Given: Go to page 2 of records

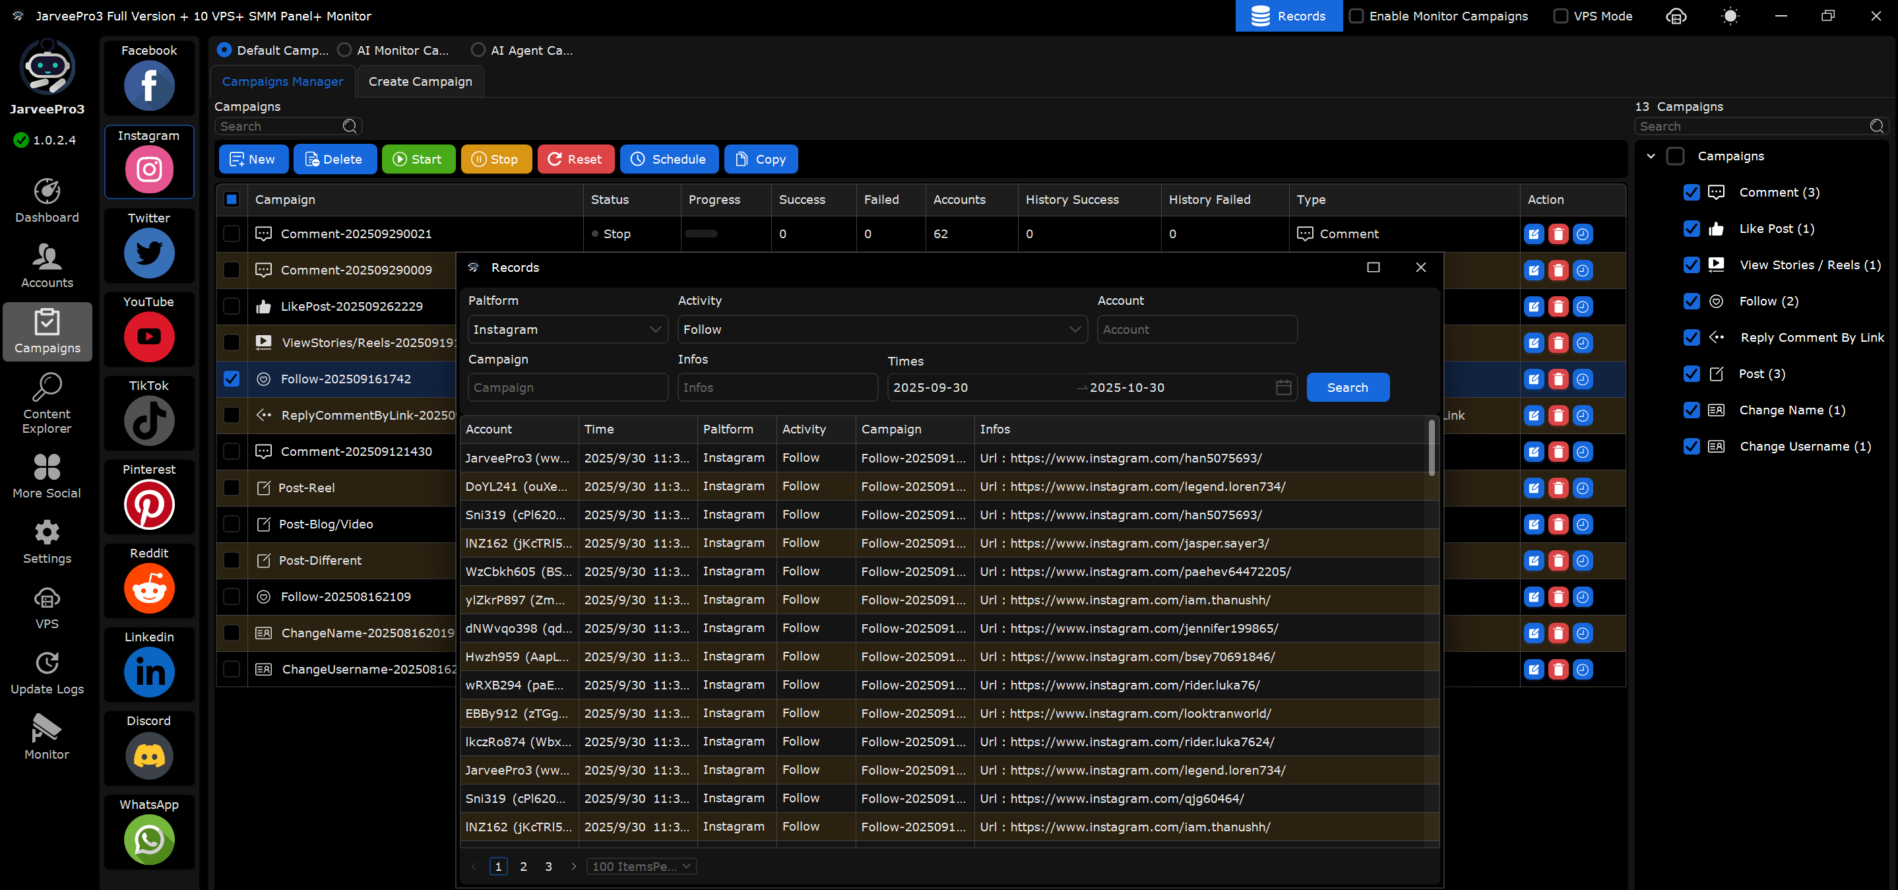Looking at the screenshot, I should pyautogui.click(x=523, y=866).
